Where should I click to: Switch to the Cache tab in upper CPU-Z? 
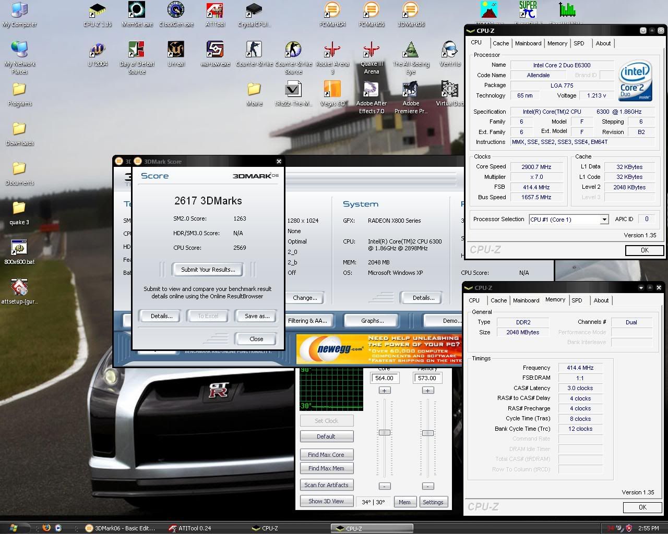click(x=500, y=43)
